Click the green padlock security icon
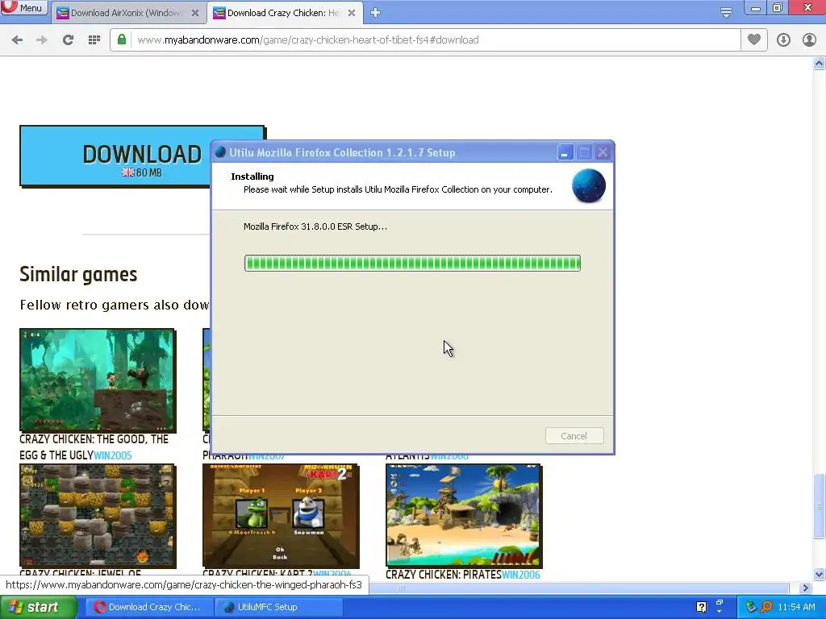The image size is (826, 619). [122, 40]
